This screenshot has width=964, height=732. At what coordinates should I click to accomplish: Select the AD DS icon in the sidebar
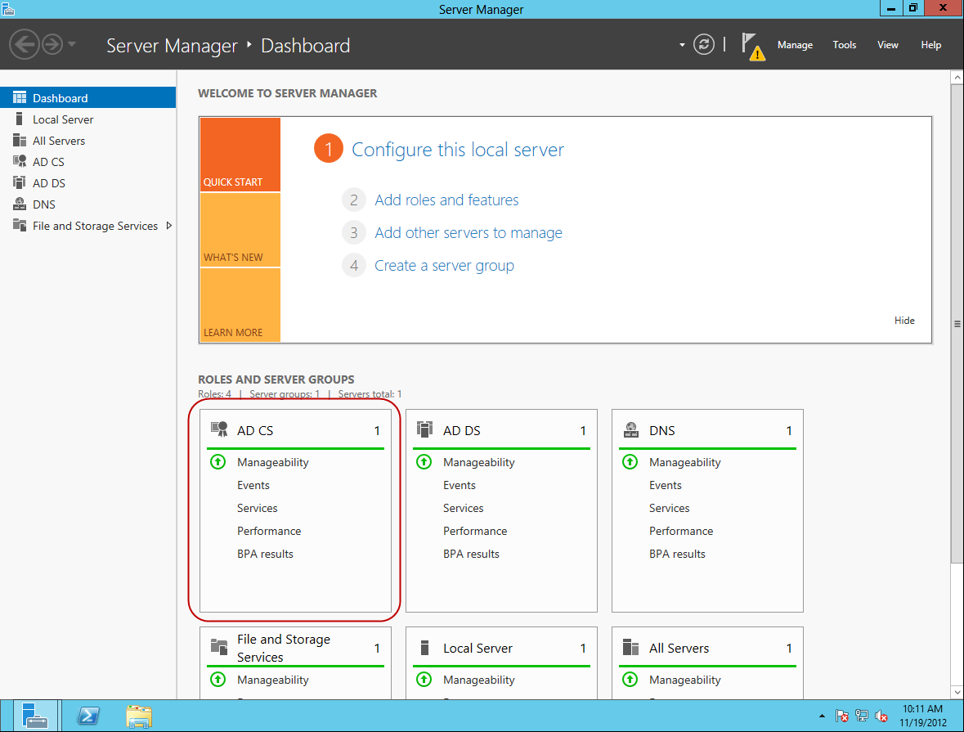[19, 182]
